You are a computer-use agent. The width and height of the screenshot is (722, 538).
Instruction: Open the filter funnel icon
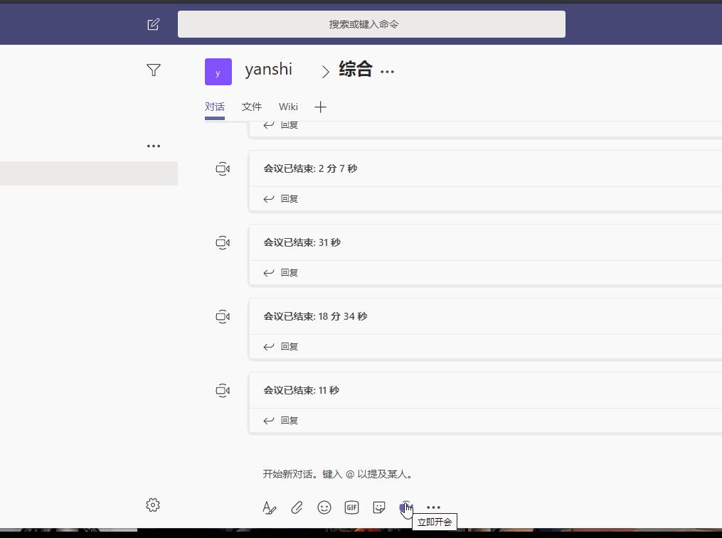[153, 70]
